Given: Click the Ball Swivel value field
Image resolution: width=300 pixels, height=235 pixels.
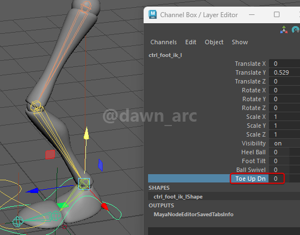Looking at the screenshot, I should click(284, 170).
